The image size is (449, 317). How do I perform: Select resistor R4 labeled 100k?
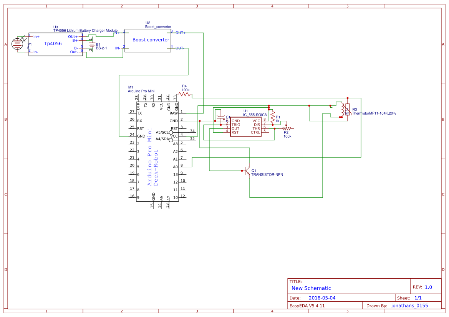point(184,94)
